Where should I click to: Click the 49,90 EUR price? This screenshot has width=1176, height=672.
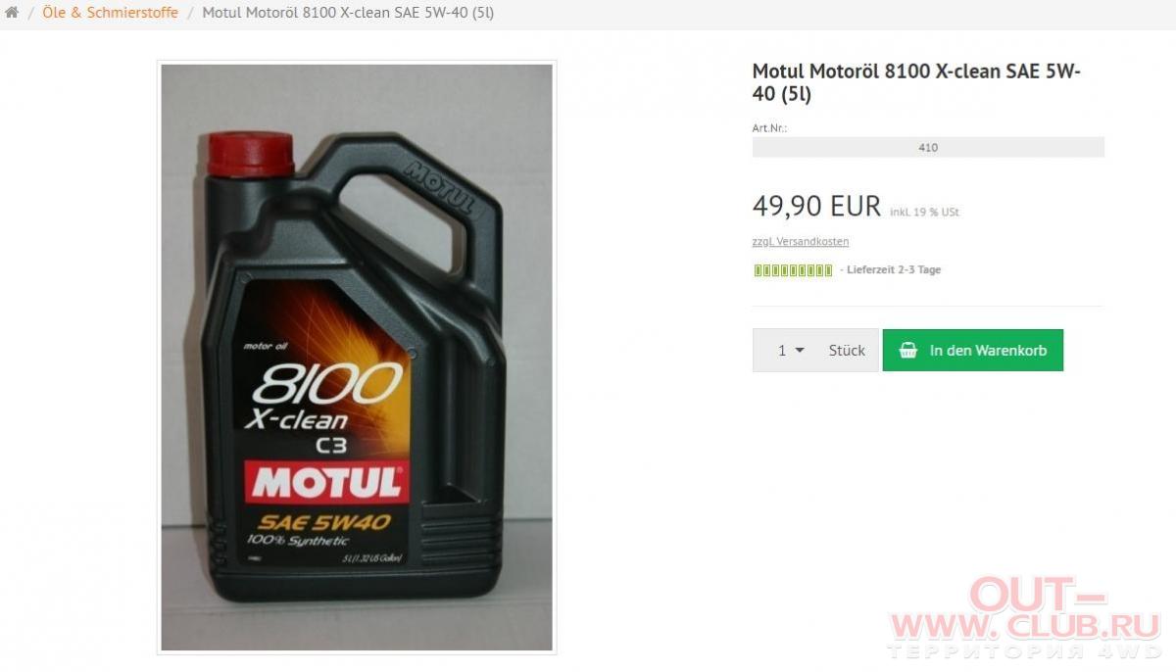tap(816, 206)
